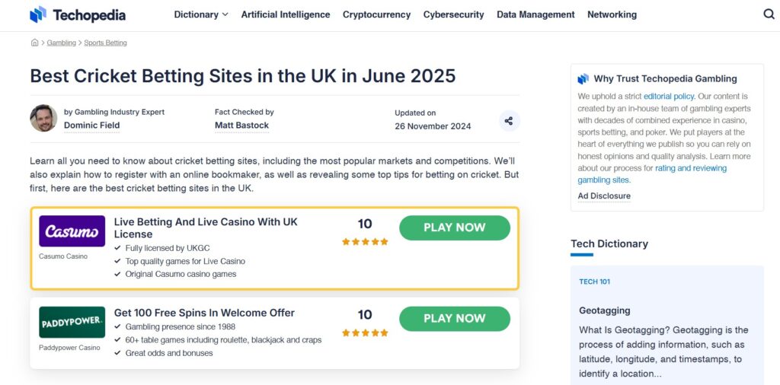Click the TECH 101 label

click(x=594, y=282)
